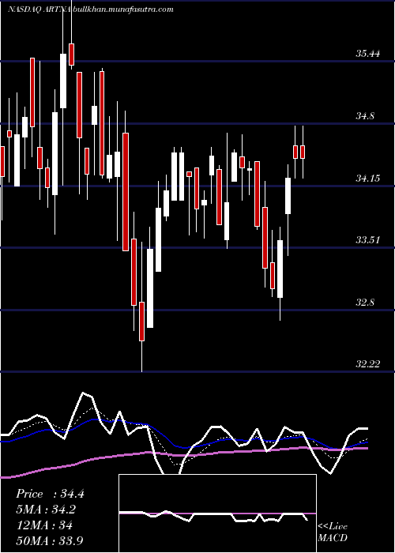The height and width of the screenshot is (553, 395).
Task: Click the <<Live MACD label
Action: pyautogui.click(x=333, y=532)
